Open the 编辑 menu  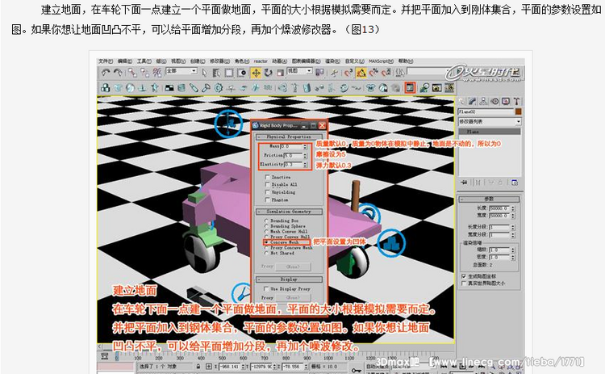click(x=124, y=61)
